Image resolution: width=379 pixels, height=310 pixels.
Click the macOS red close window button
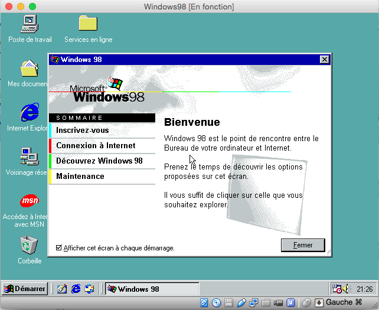click(x=9, y=6)
